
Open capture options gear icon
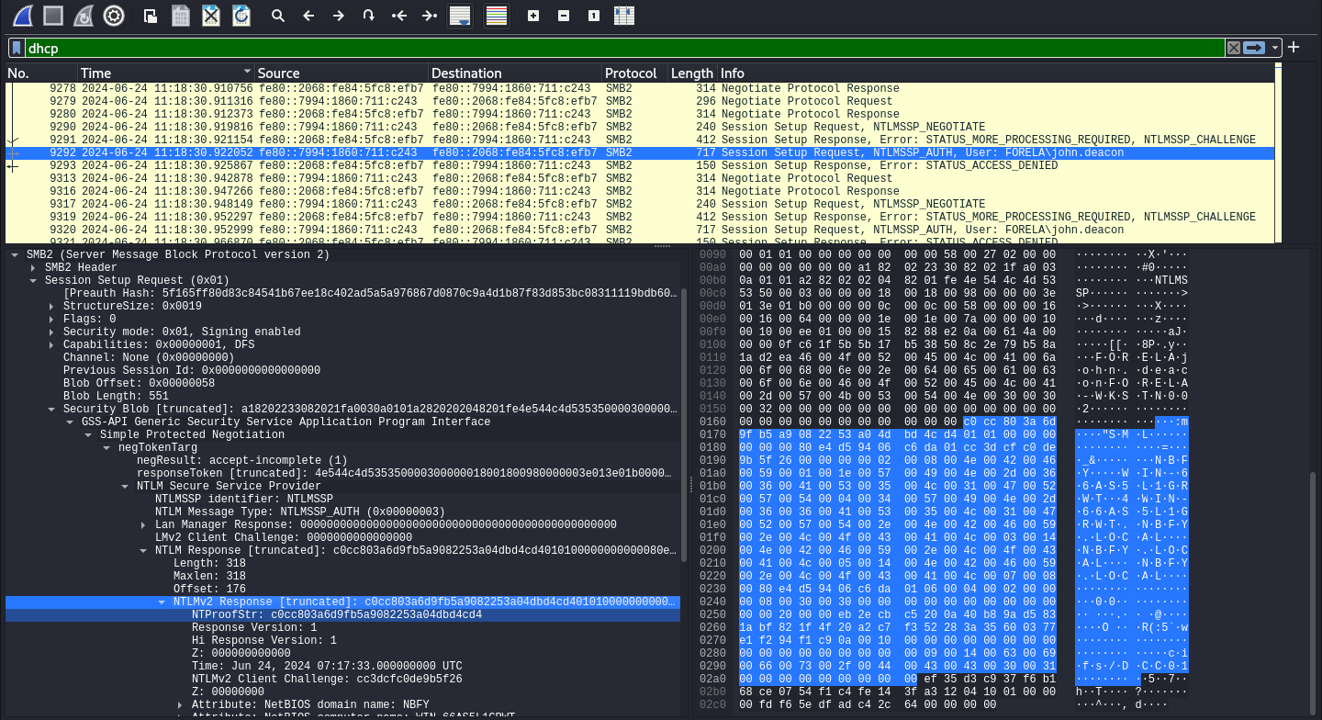pos(114,16)
